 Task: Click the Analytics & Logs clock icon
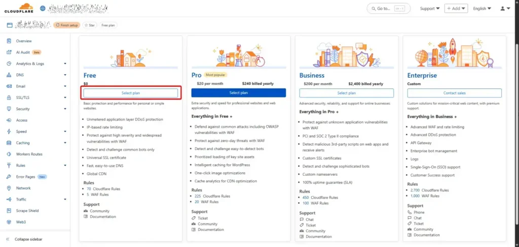(x=9, y=64)
